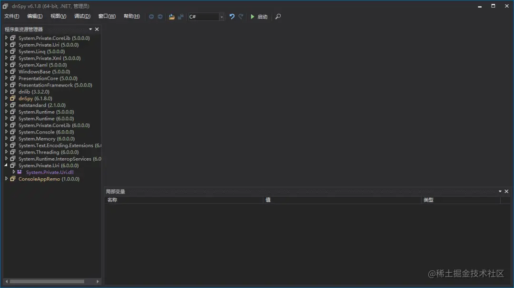Expand the netstandard (2.1.0.0) node
514x288 pixels.
point(6,105)
